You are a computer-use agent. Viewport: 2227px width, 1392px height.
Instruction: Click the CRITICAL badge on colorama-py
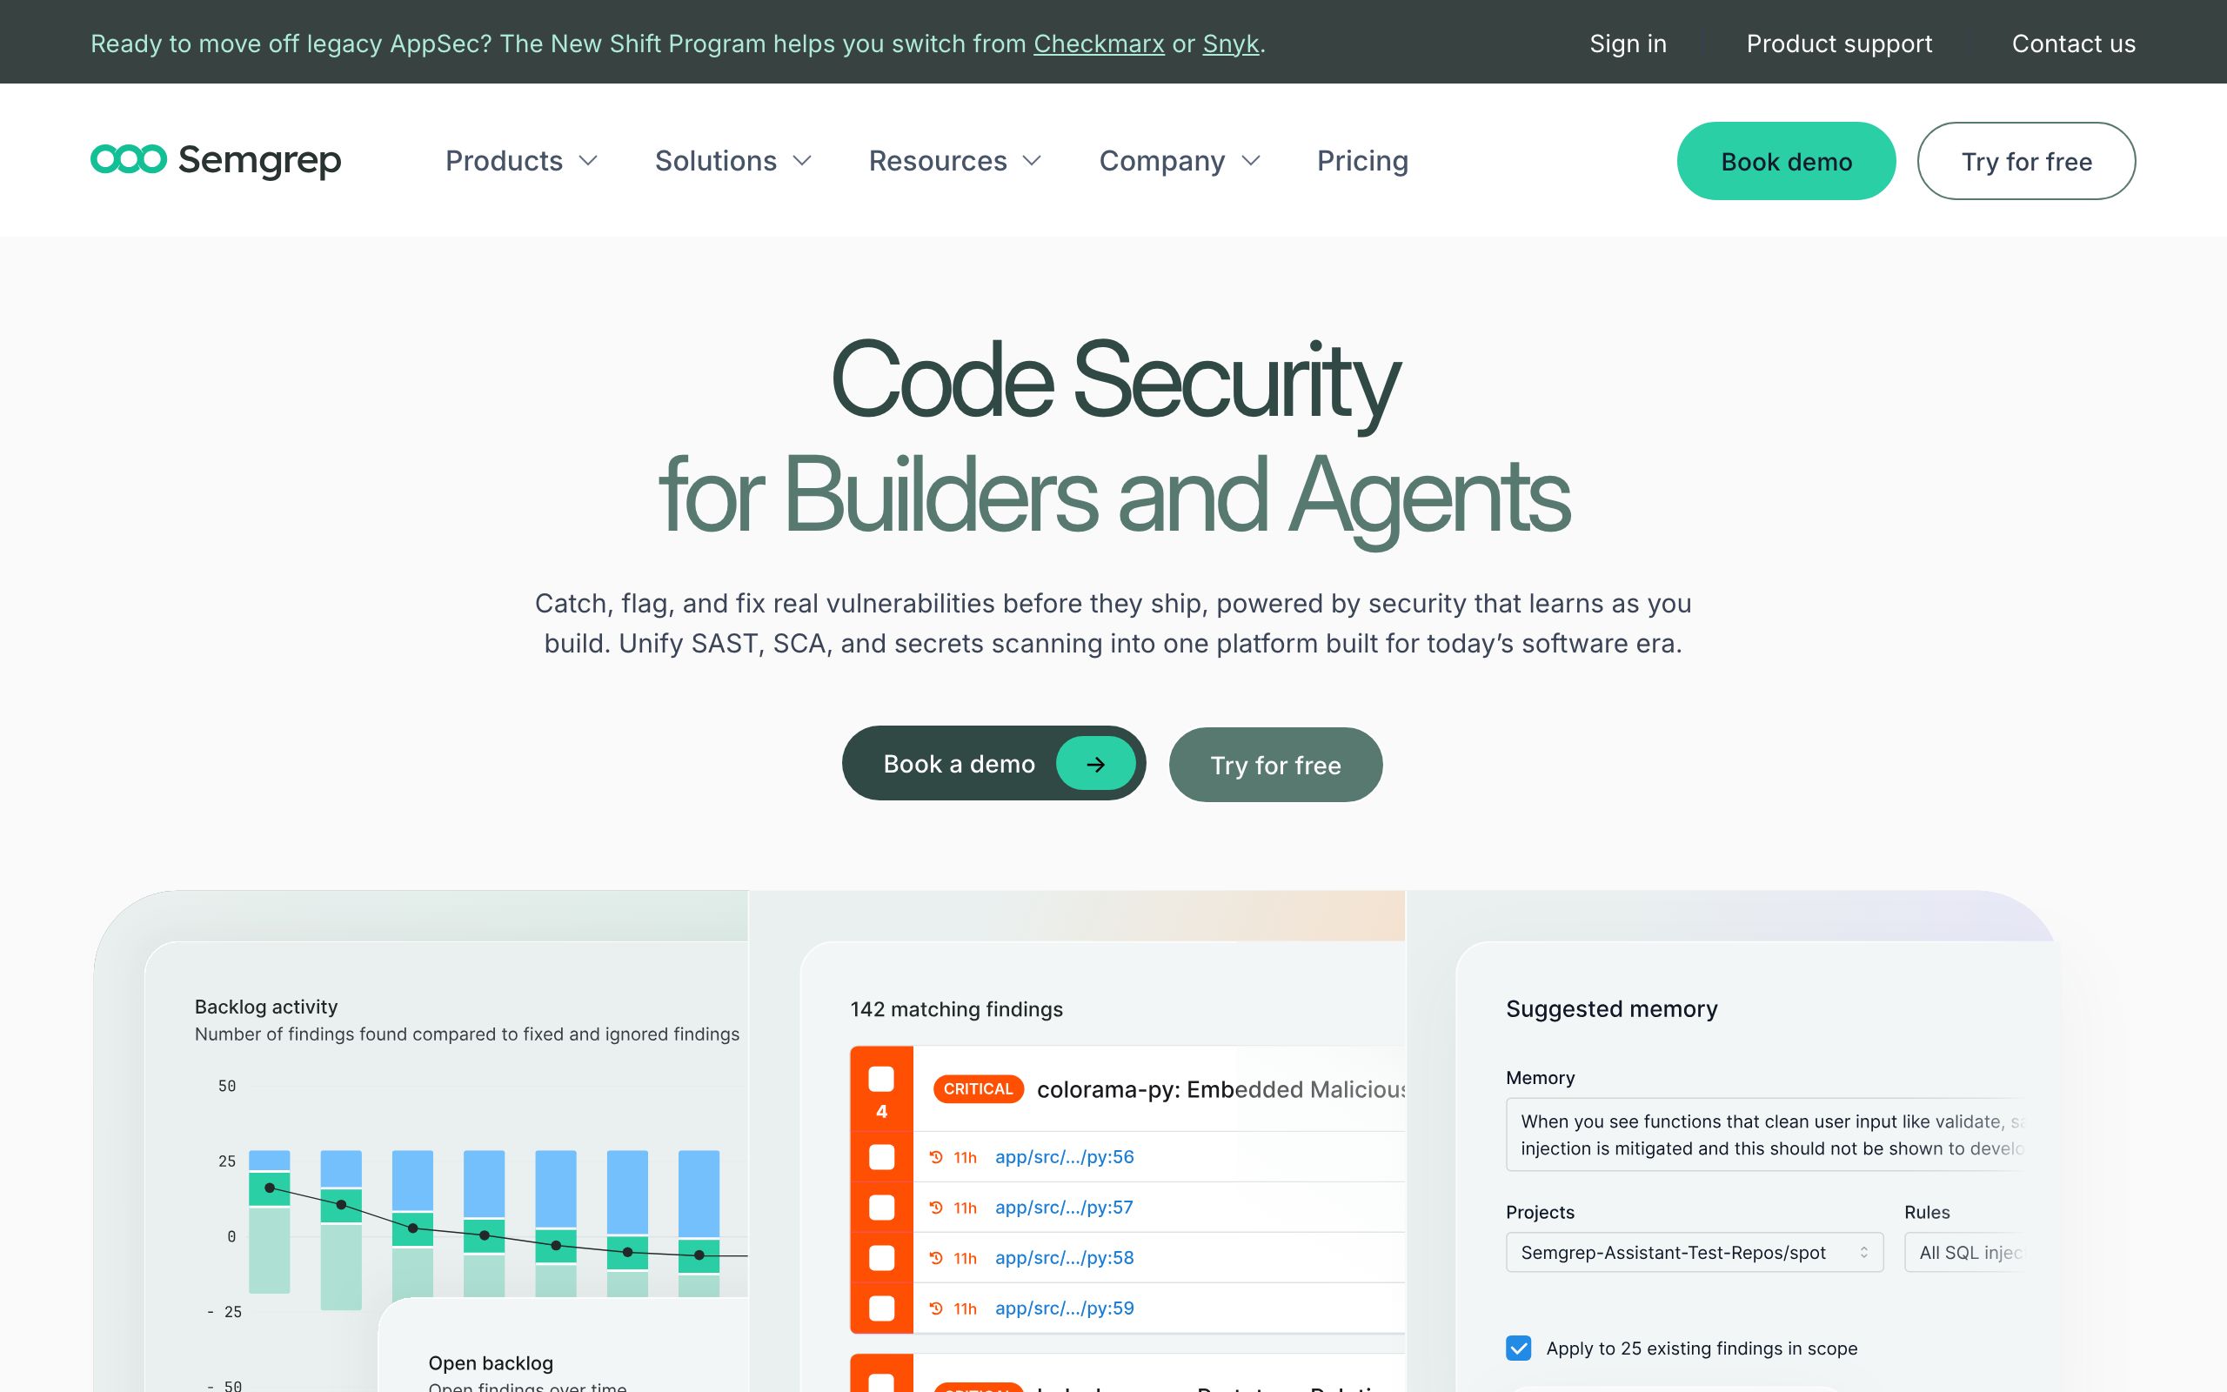click(978, 1089)
